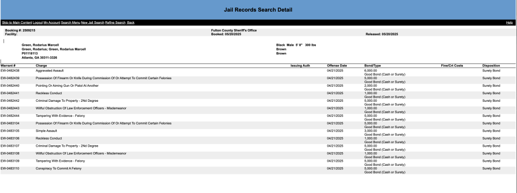Click the Bond/Type column header
Viewport: 517px width, 193px height.
tap(372, 66)
